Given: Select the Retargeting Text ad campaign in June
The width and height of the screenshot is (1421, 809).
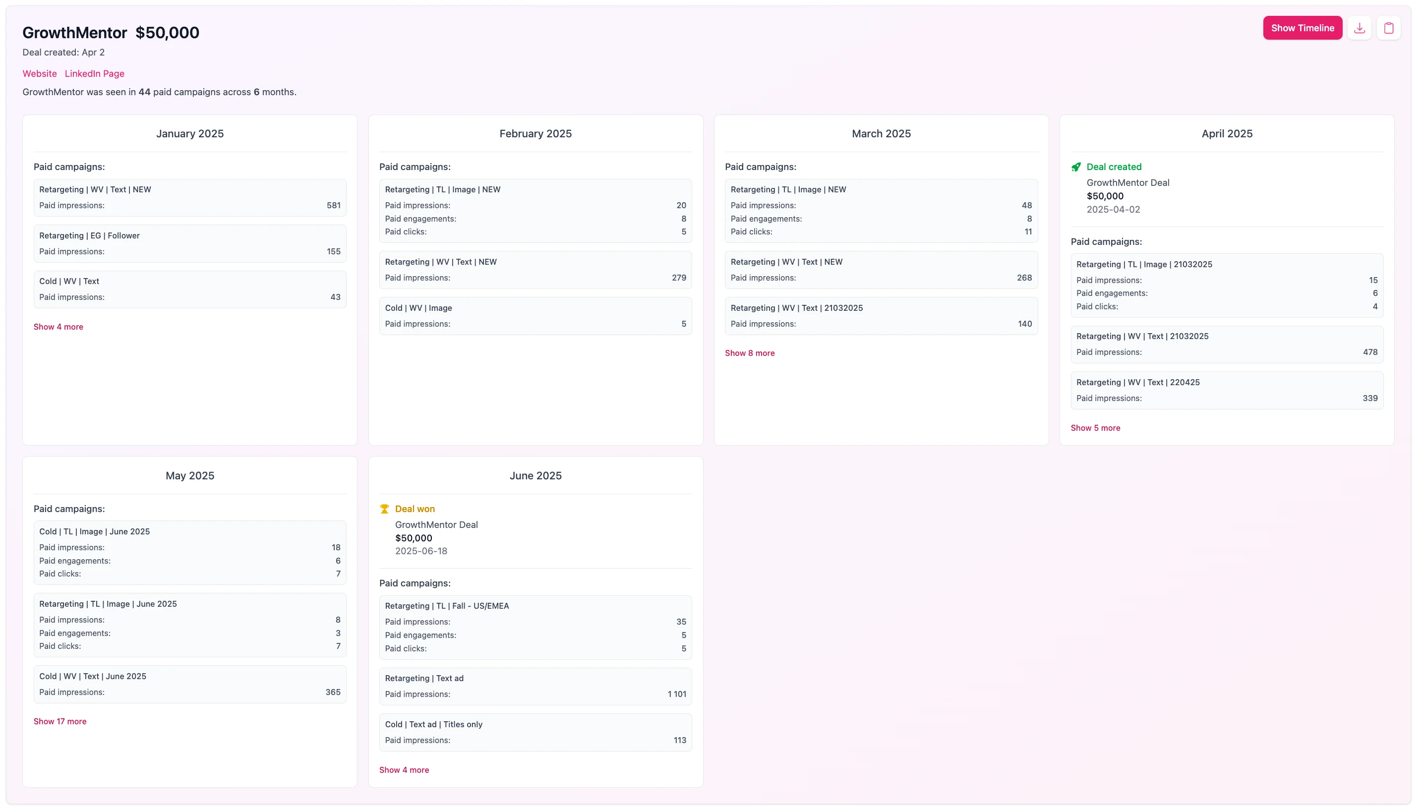Looking at the screenshot, I should [x=535, y=686].
